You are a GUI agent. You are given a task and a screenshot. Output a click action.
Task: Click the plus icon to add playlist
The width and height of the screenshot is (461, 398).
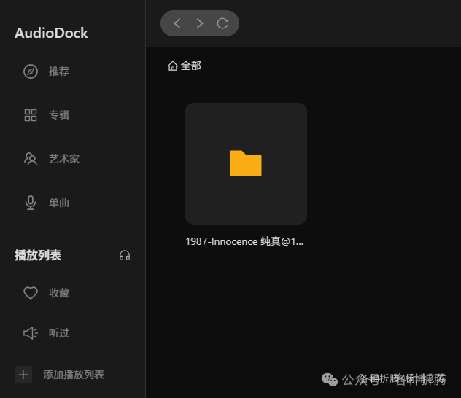click(23, 375)
